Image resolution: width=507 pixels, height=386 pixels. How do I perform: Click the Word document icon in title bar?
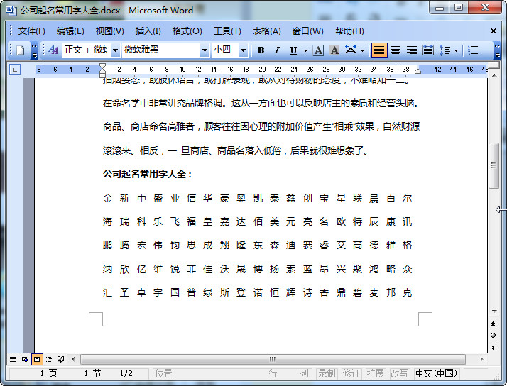coord(11,10)
